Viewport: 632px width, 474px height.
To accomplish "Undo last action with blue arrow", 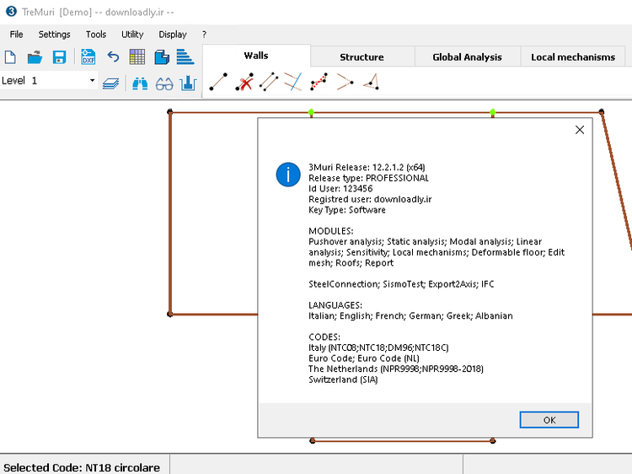I will [x=113, y=57].
